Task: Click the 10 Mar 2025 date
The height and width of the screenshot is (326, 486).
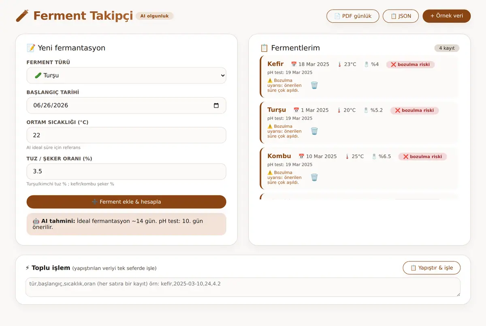Action: point(318,157)
